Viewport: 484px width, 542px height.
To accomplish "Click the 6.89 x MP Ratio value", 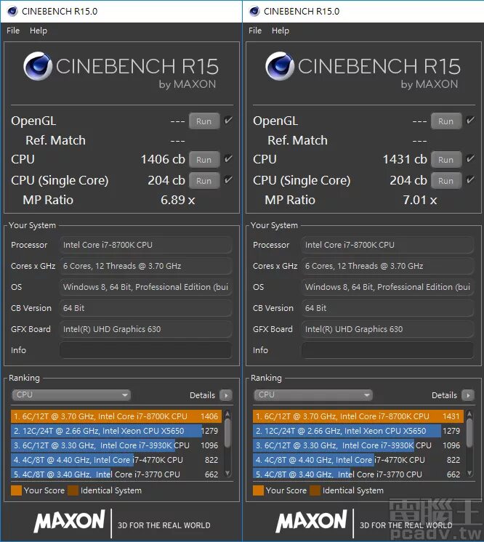I will [178, 200].
